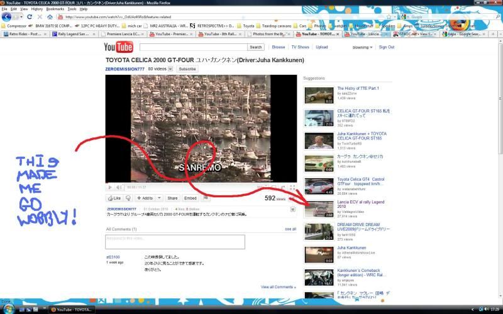Switch to the Rally Legend San tab
The width and height of the screenshot is (503, 314).
pyautogui.click(x=74, y=34)
